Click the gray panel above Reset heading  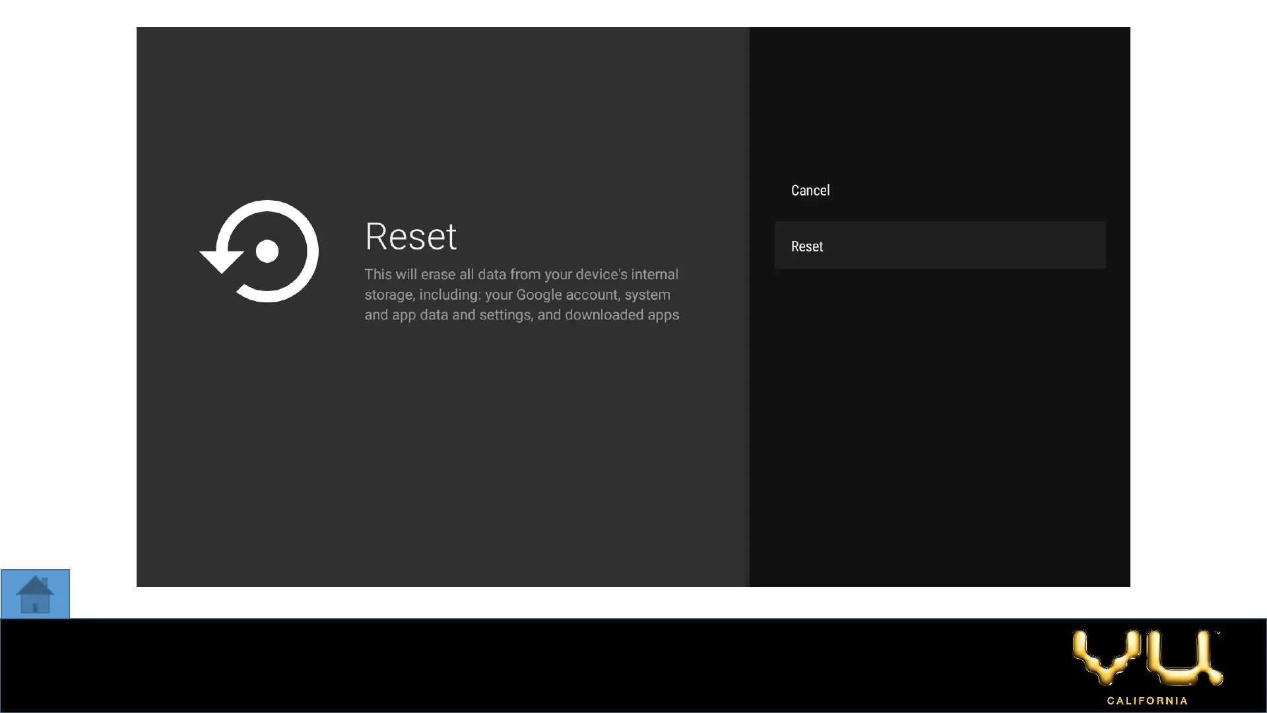442,112
